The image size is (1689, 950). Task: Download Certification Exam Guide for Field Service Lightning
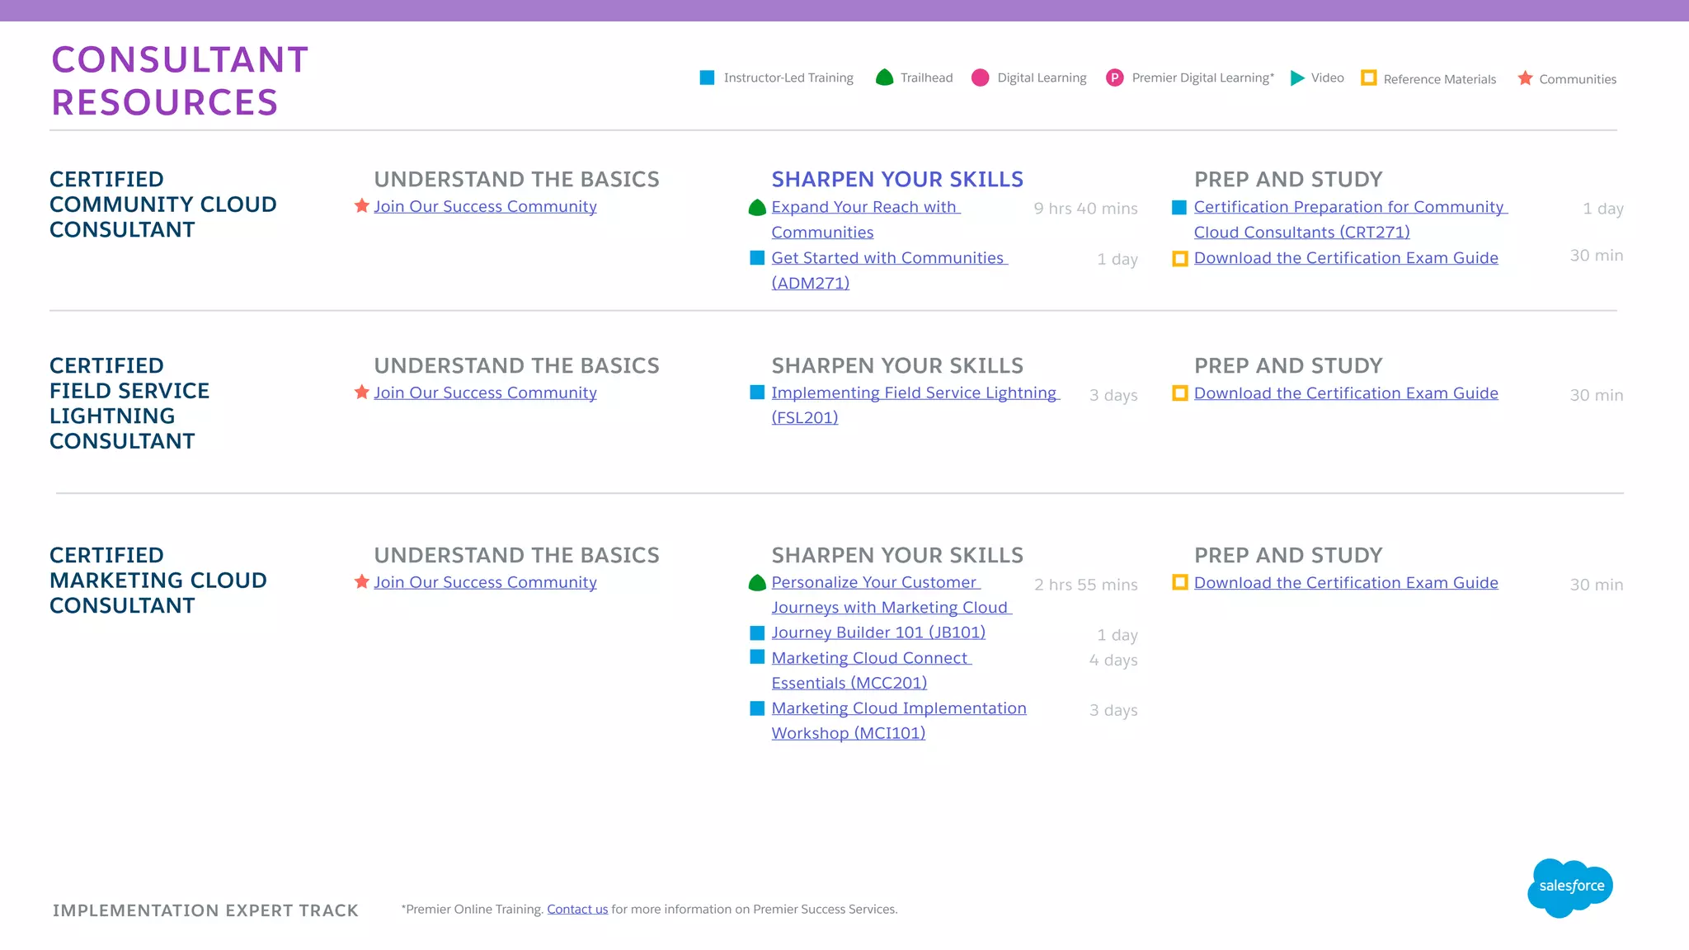click(x=1346, y=393)
